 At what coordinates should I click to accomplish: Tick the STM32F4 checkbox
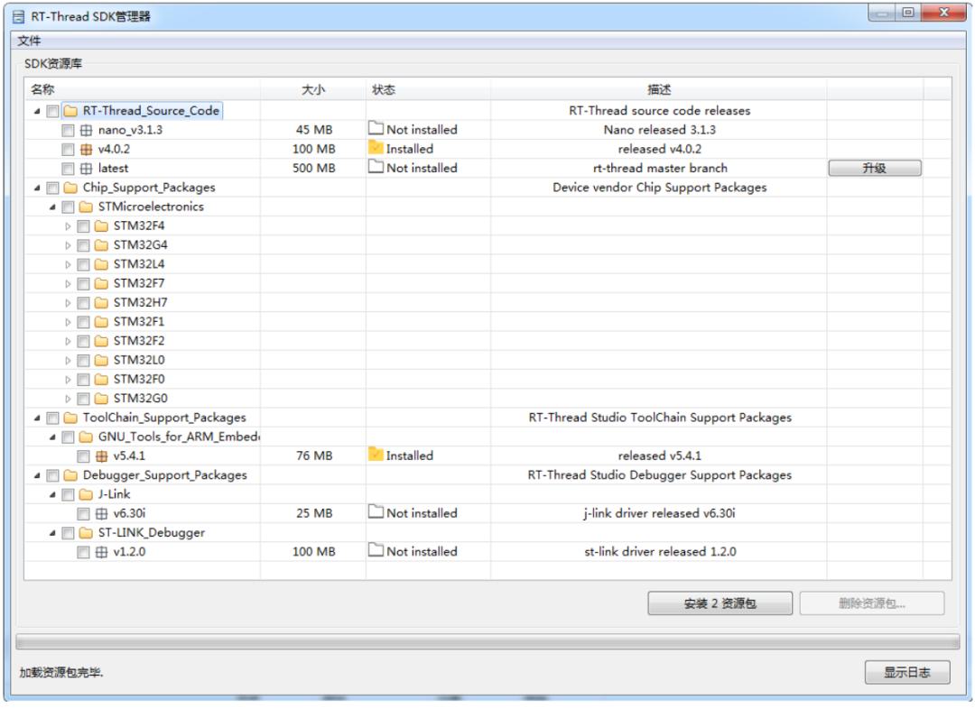83,226
